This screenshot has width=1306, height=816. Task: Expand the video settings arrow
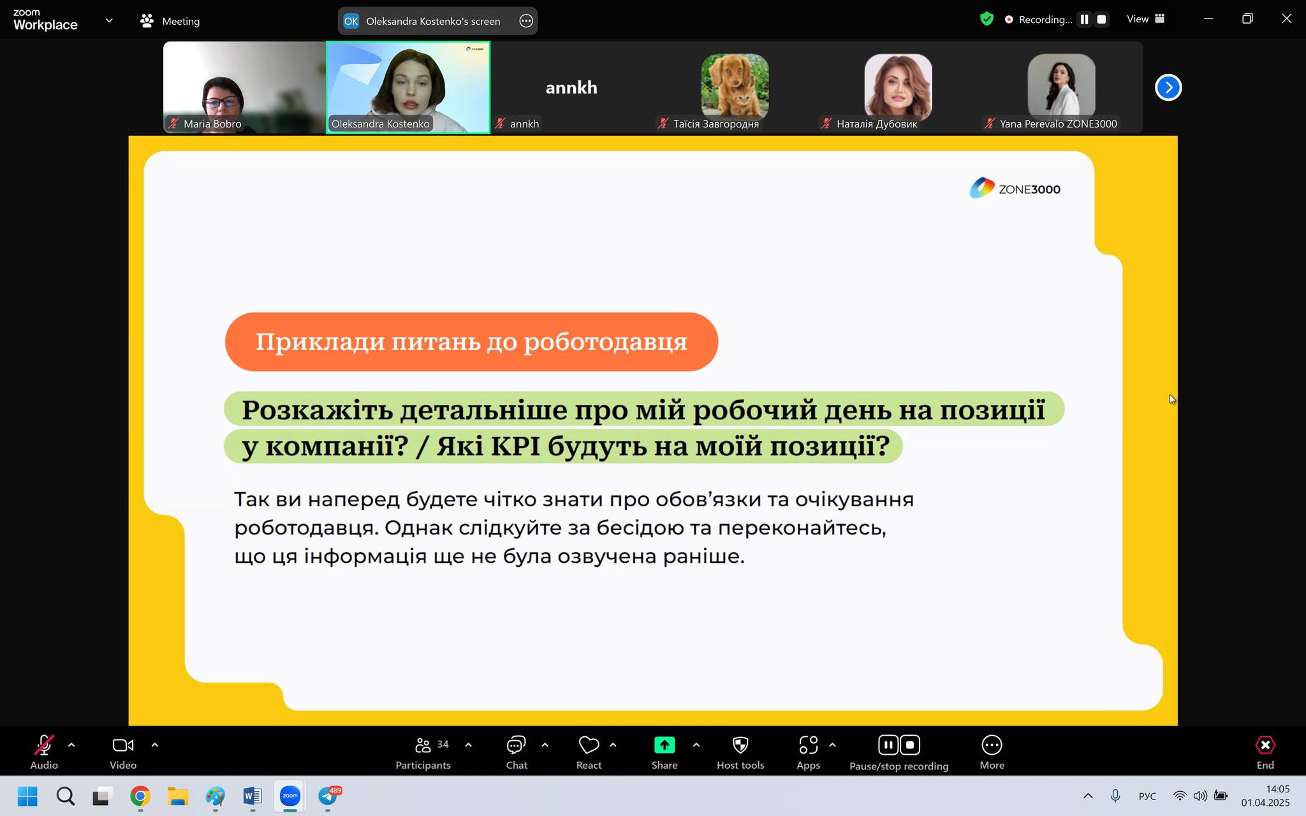pos(154,745)
